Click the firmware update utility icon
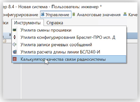This screenshot has width=140, height=102. click(x=15, y=30)
